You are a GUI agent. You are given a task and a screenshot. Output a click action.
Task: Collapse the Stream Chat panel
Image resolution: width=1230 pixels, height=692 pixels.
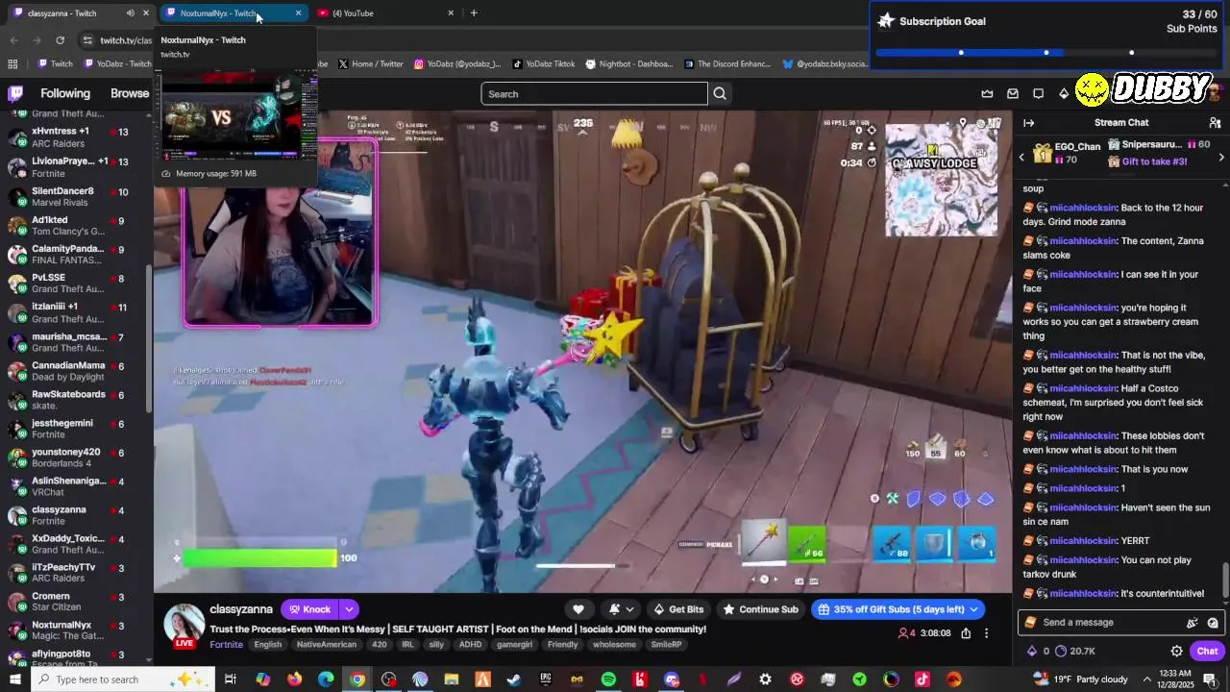(x=1028, y=123)
